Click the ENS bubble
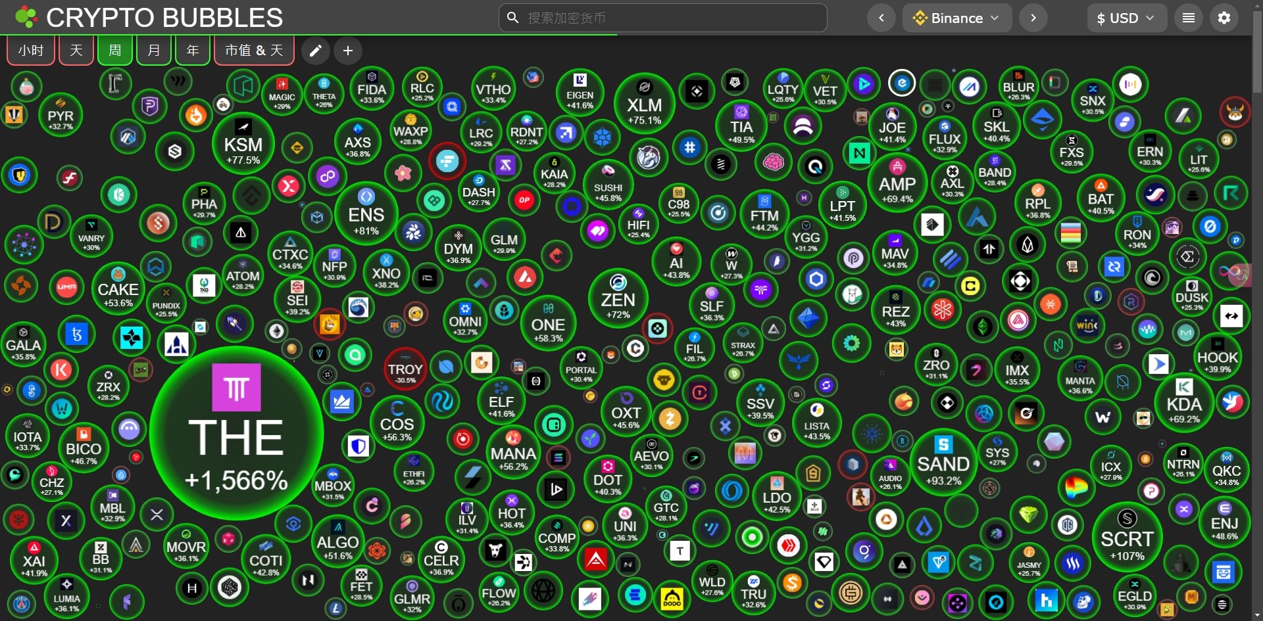1263x621 pixels. [366, 214]
